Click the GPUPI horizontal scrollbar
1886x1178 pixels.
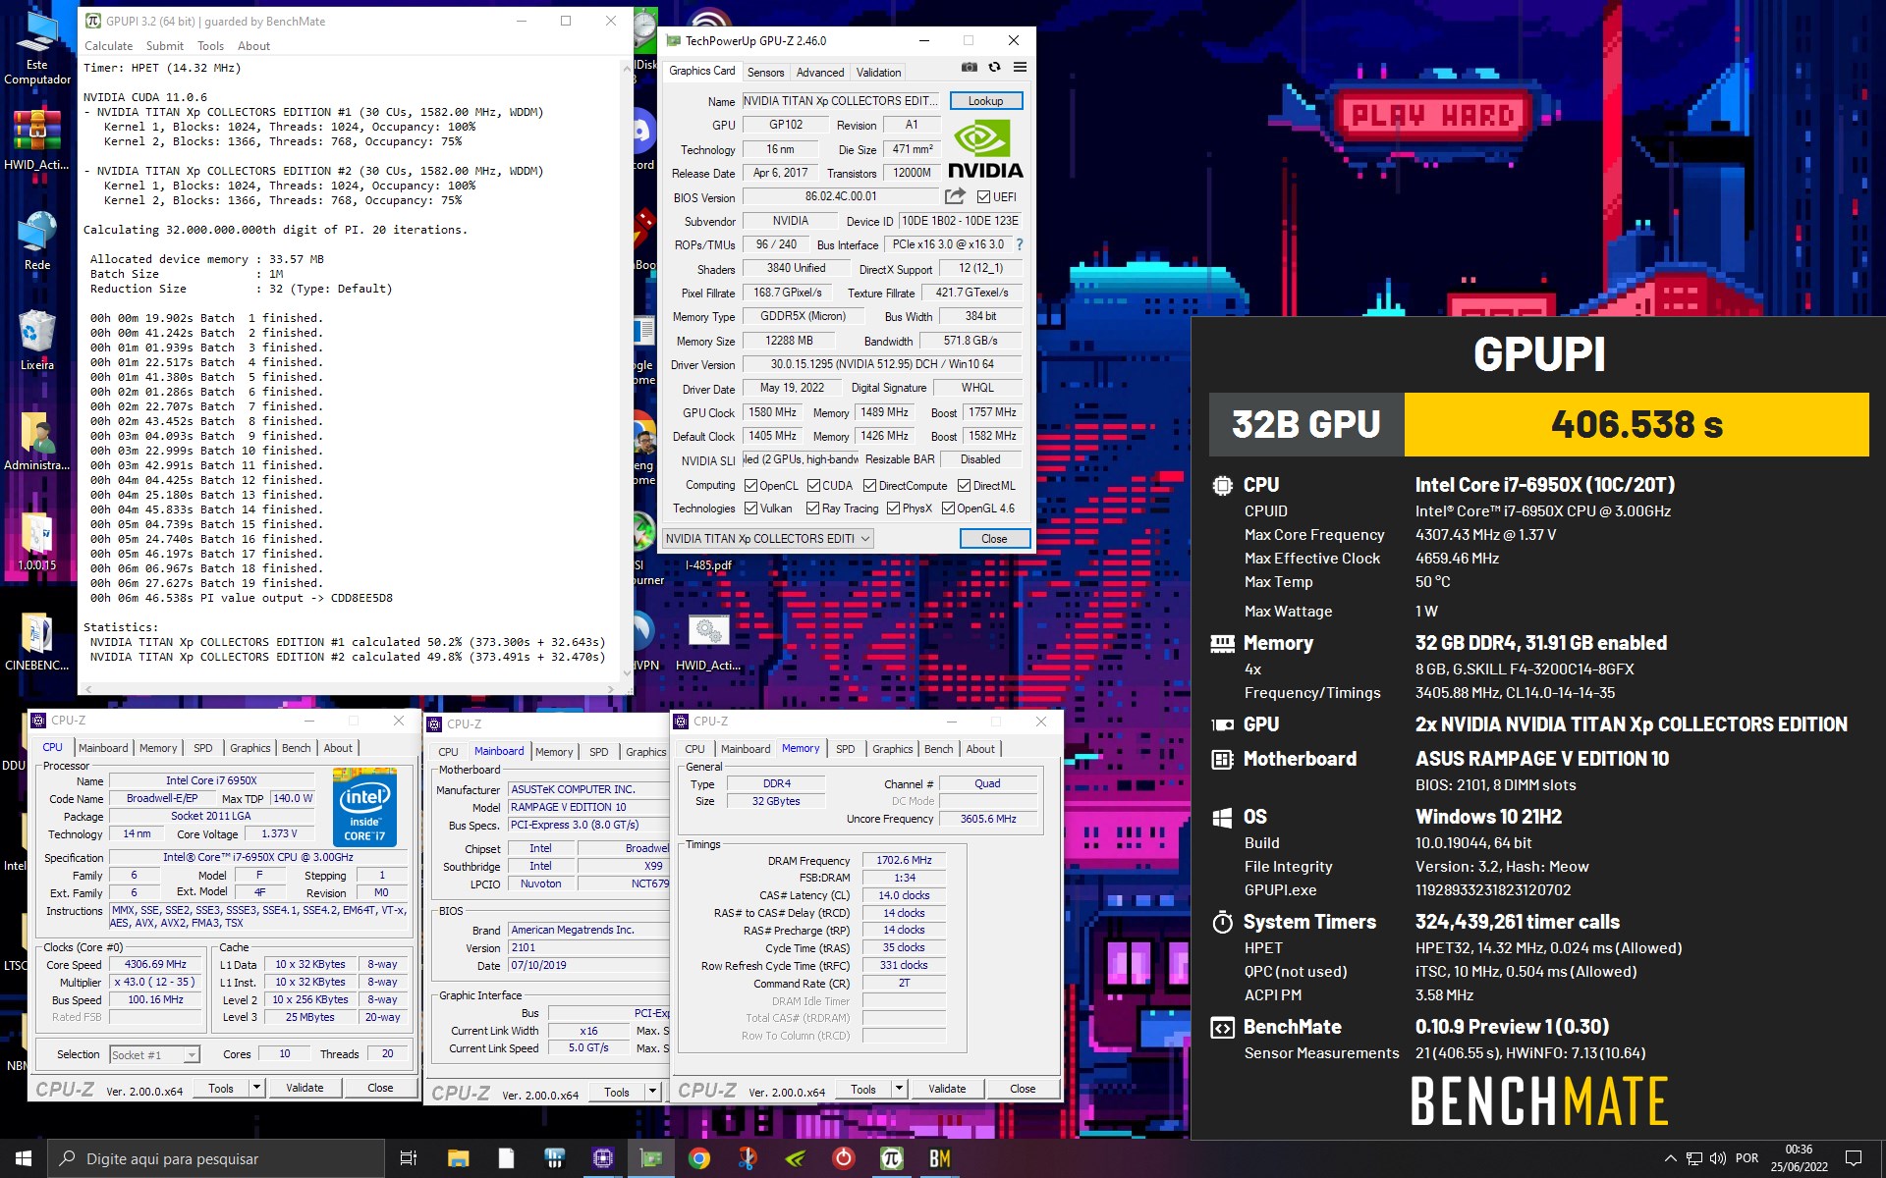(349, 688)
